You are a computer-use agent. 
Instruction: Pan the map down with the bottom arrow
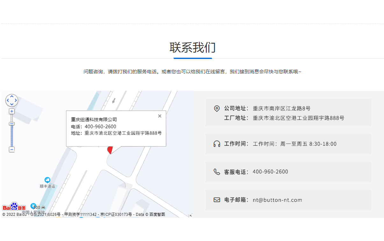[12, 104]
